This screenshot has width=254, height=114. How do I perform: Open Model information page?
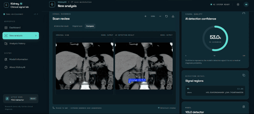point(21,59)
